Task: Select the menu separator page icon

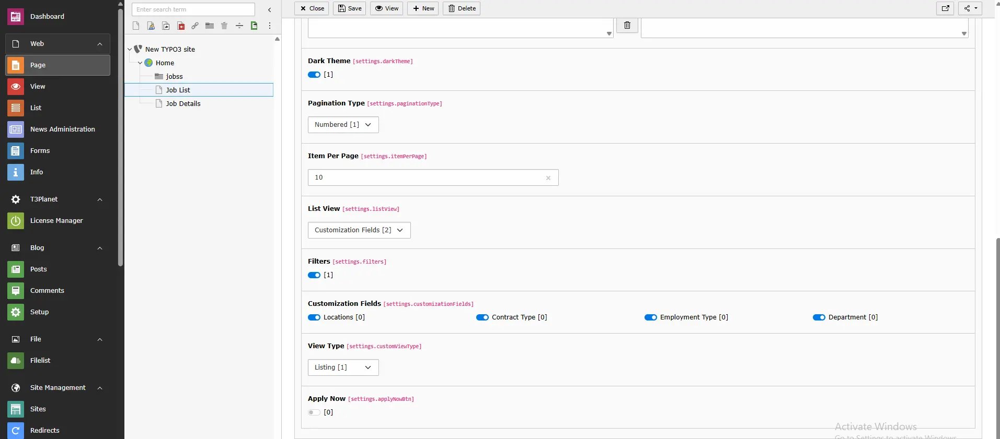Action: pyautogui.click(x=239, y=26)
